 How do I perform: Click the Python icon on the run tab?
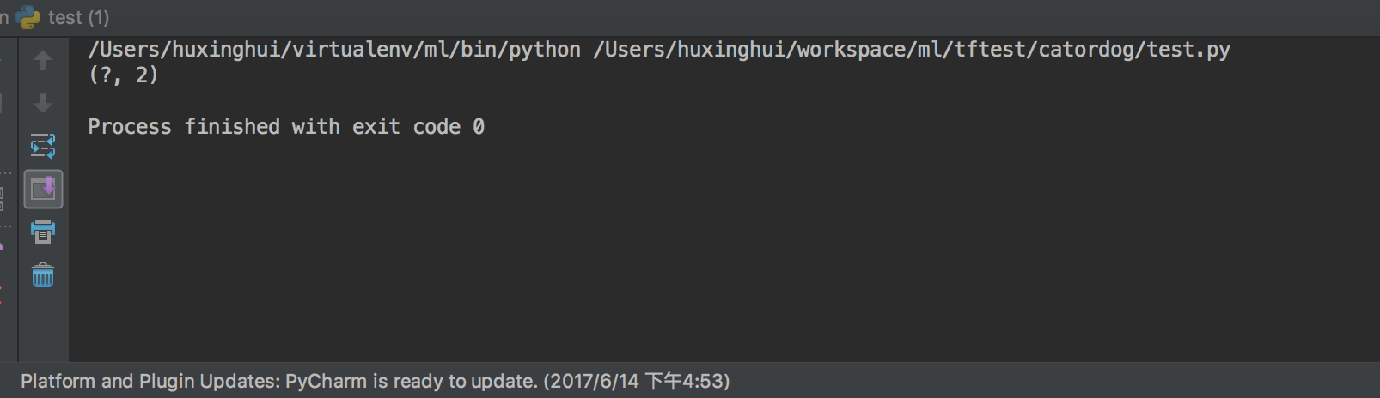(28, 17)
